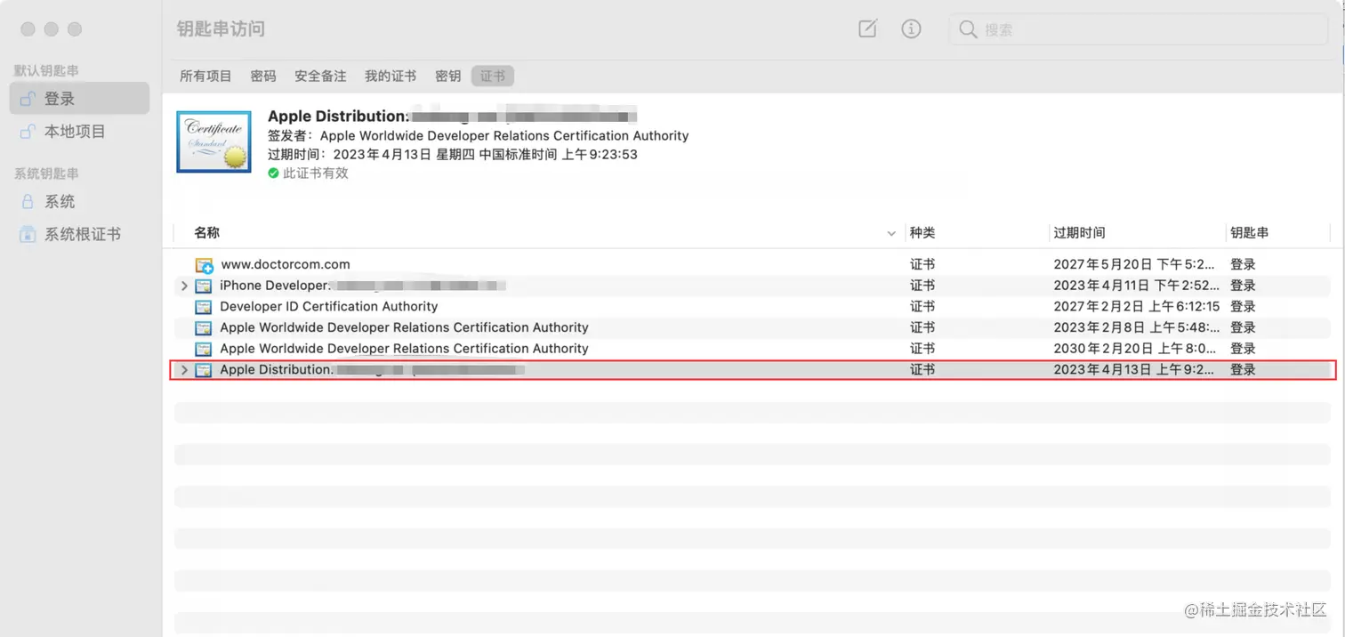Click the 此证书有效 status text
Screen dimensions: 1345x637
(315, 173)
